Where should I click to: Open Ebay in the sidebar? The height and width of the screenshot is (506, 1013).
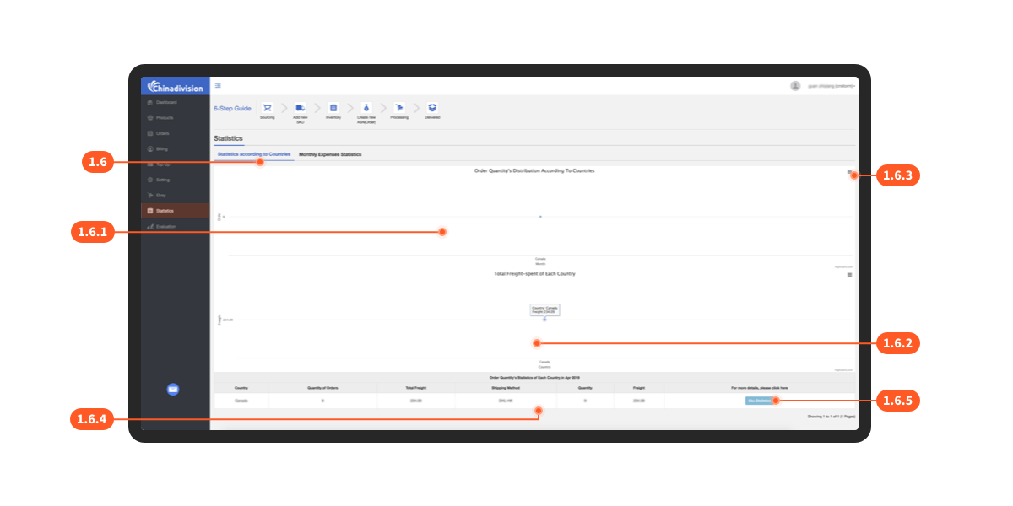(x=175, y=195)
